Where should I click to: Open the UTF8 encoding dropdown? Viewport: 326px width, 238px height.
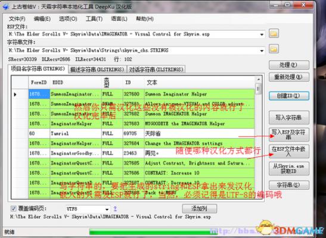[107, 209]
